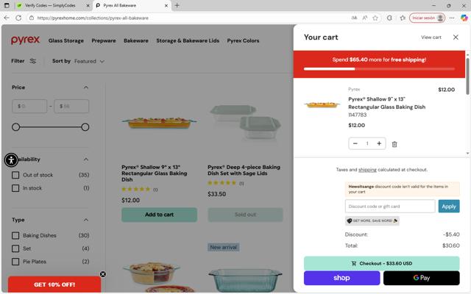This screenshot has height=294, width=471.
Task: Apply the discount code
Action: click(x=449, y=207)
